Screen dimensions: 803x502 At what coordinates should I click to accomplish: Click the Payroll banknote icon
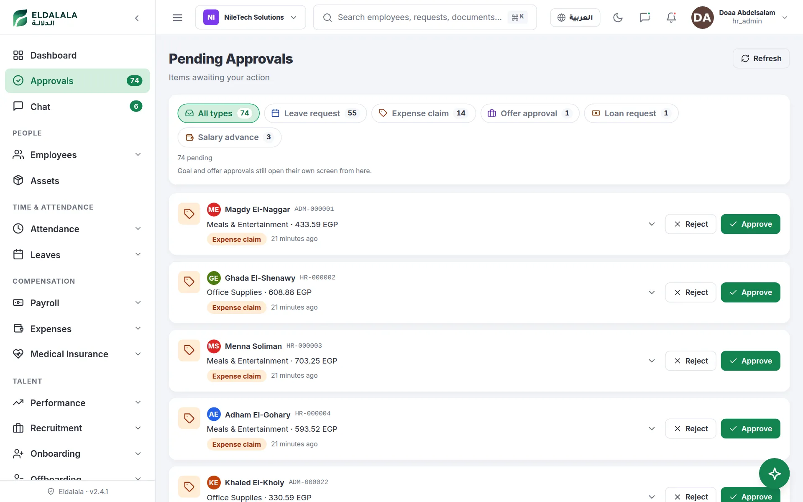[18, 302]
